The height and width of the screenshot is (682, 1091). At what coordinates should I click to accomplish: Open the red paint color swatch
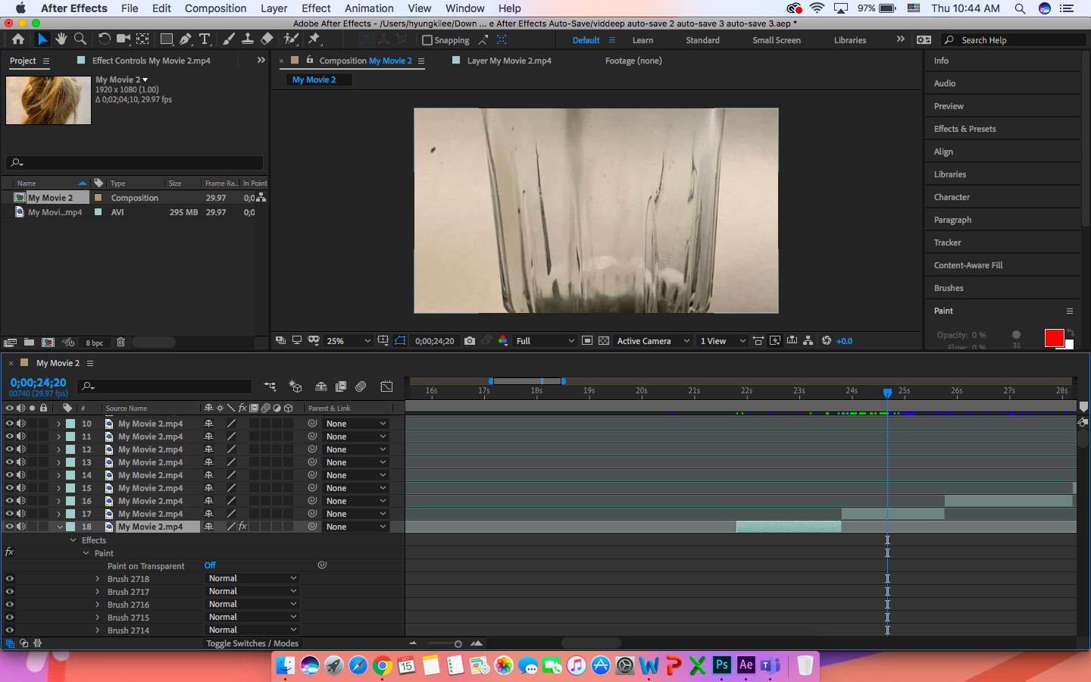[x=1055, y=338]
